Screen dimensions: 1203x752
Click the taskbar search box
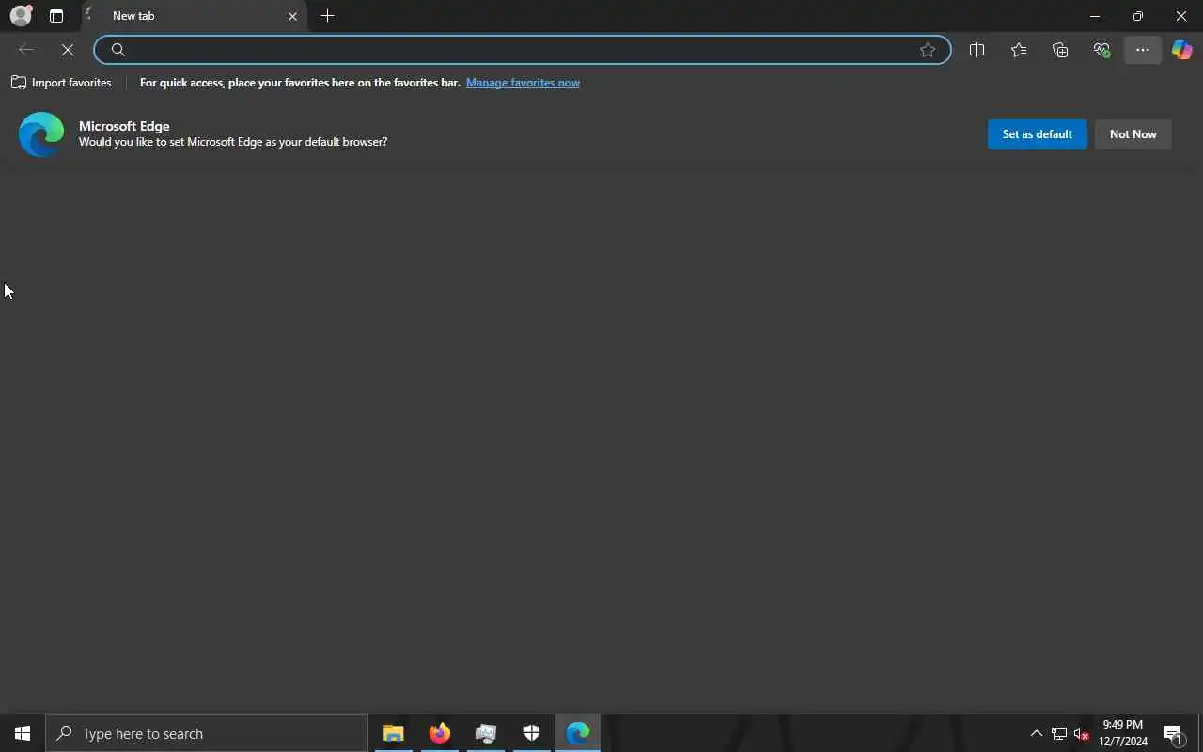(207, 733)
